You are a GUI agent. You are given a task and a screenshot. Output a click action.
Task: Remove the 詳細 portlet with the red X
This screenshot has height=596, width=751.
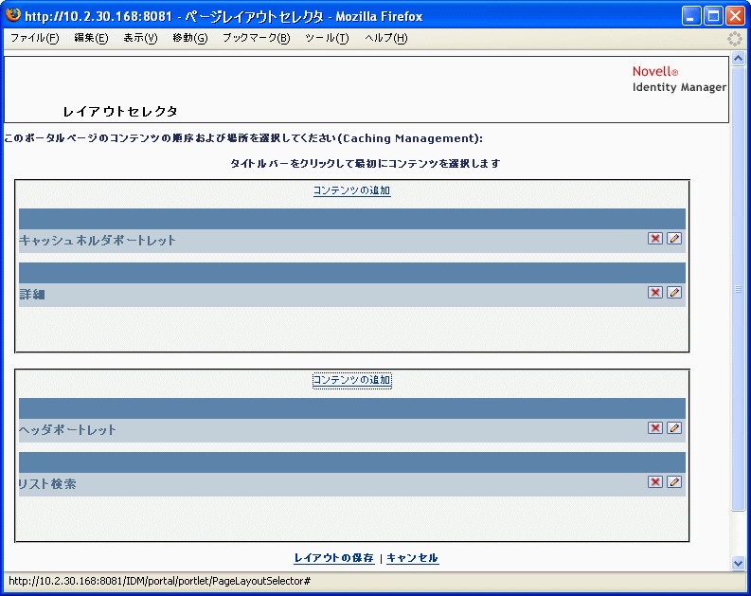(654, 293)
